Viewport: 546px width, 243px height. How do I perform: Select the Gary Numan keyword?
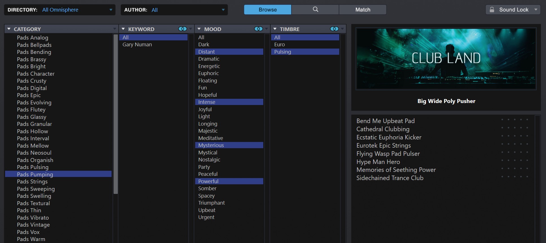(x=137, y=45)
